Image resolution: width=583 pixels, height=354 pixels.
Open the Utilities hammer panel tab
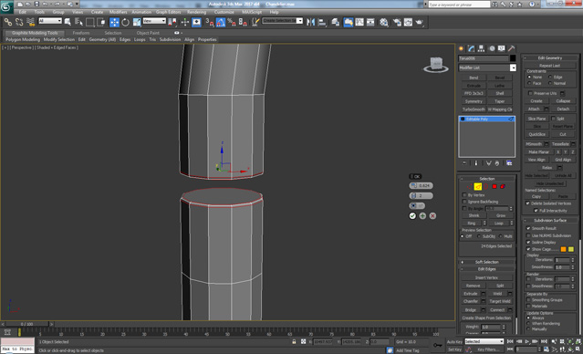tap(512, 48)
